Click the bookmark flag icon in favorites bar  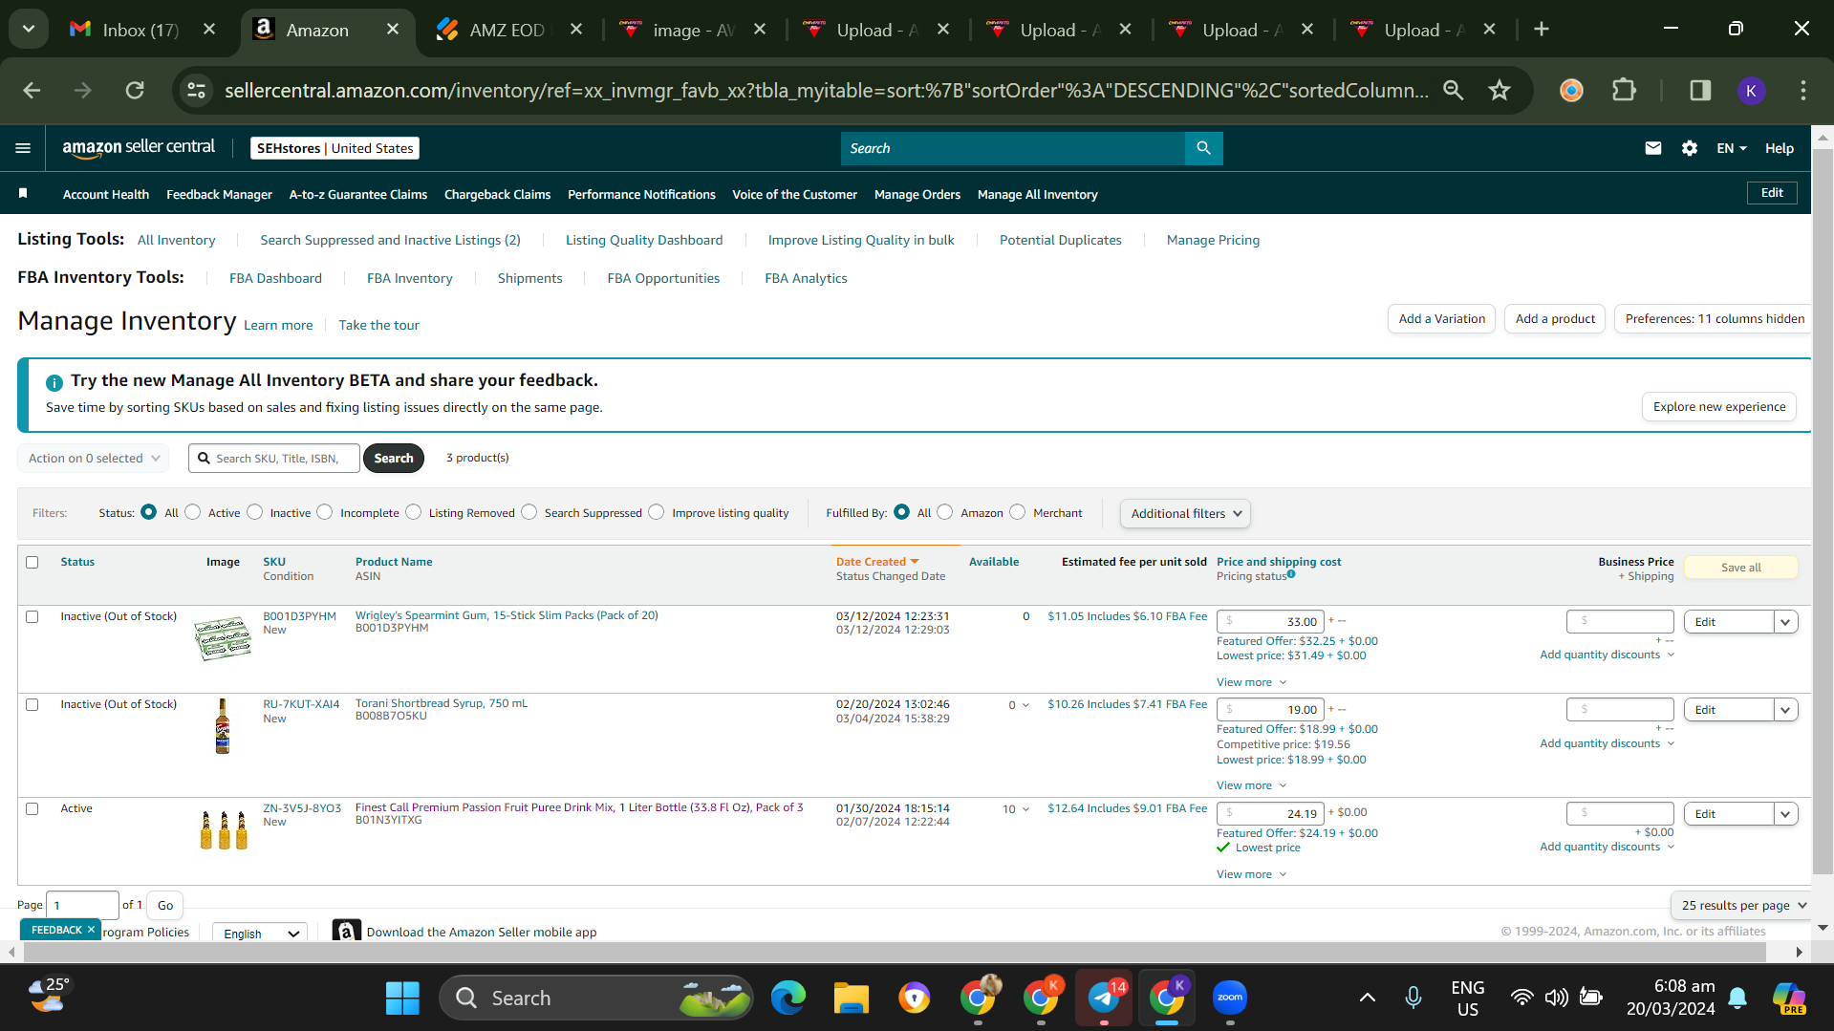point(23,194)
